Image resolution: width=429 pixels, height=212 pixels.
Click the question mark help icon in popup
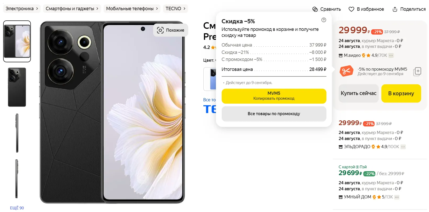pos(324,20)
